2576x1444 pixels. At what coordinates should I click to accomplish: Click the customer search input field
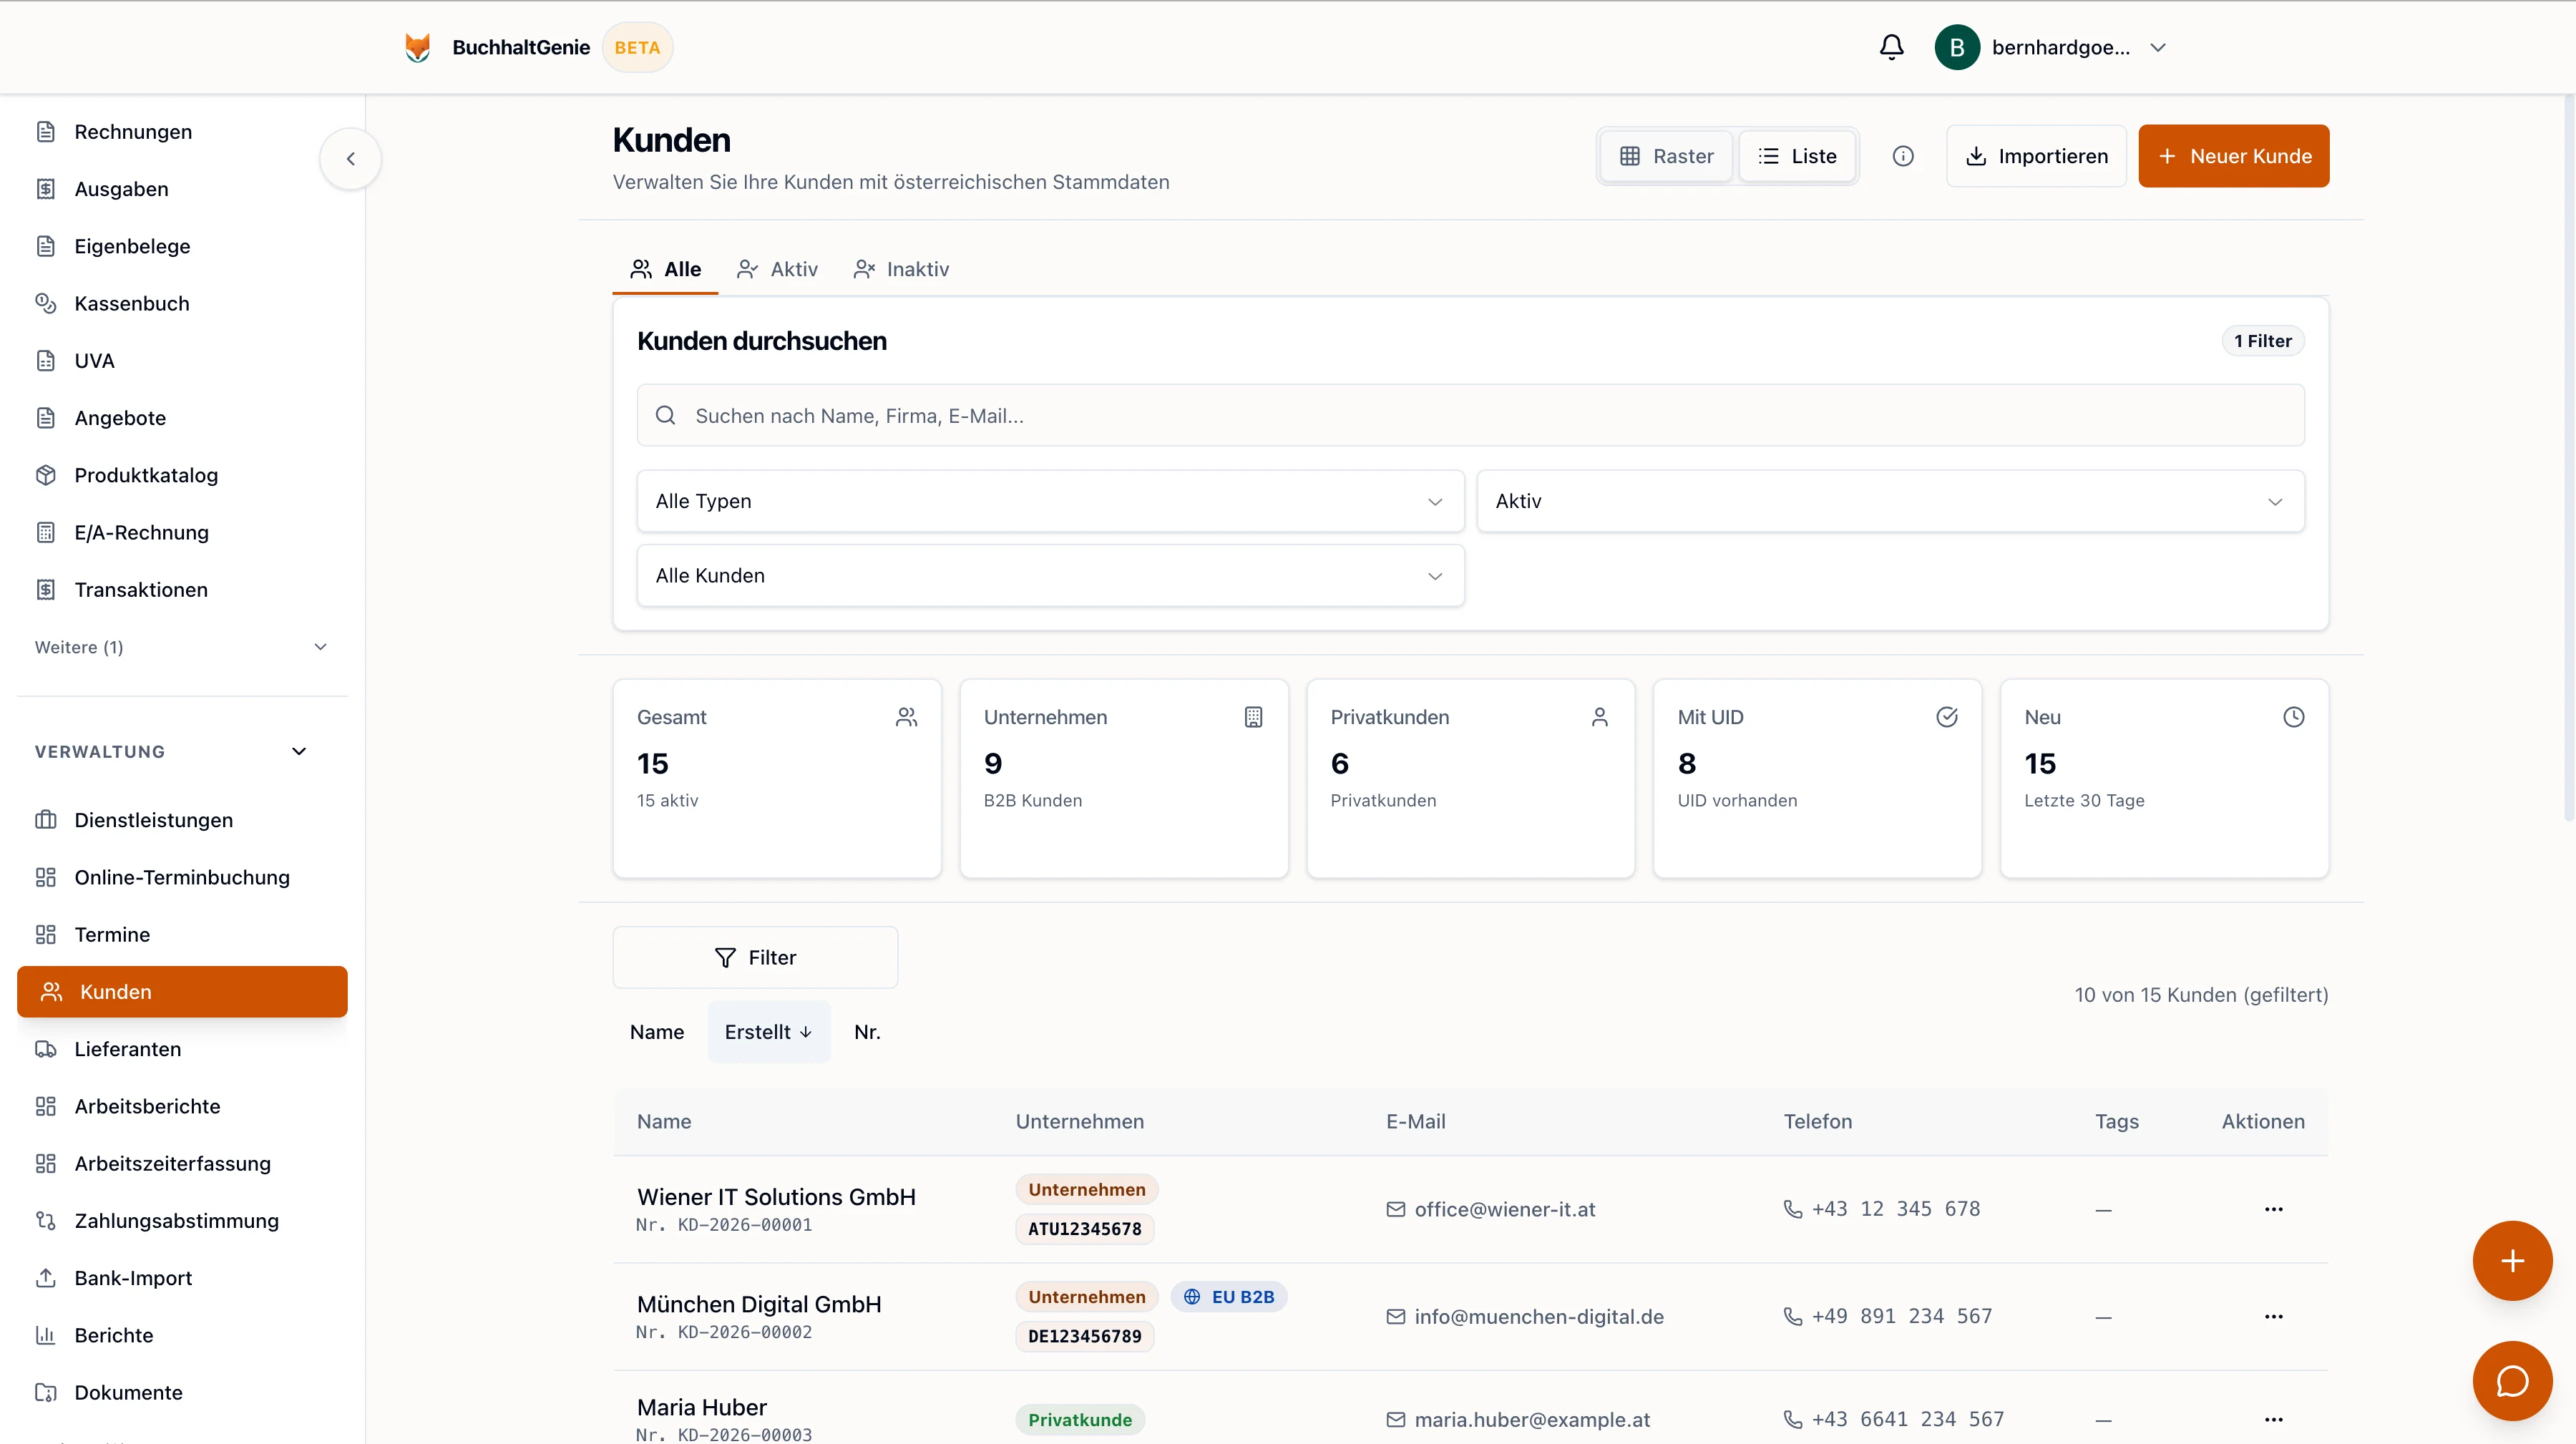pos(1470,416)
